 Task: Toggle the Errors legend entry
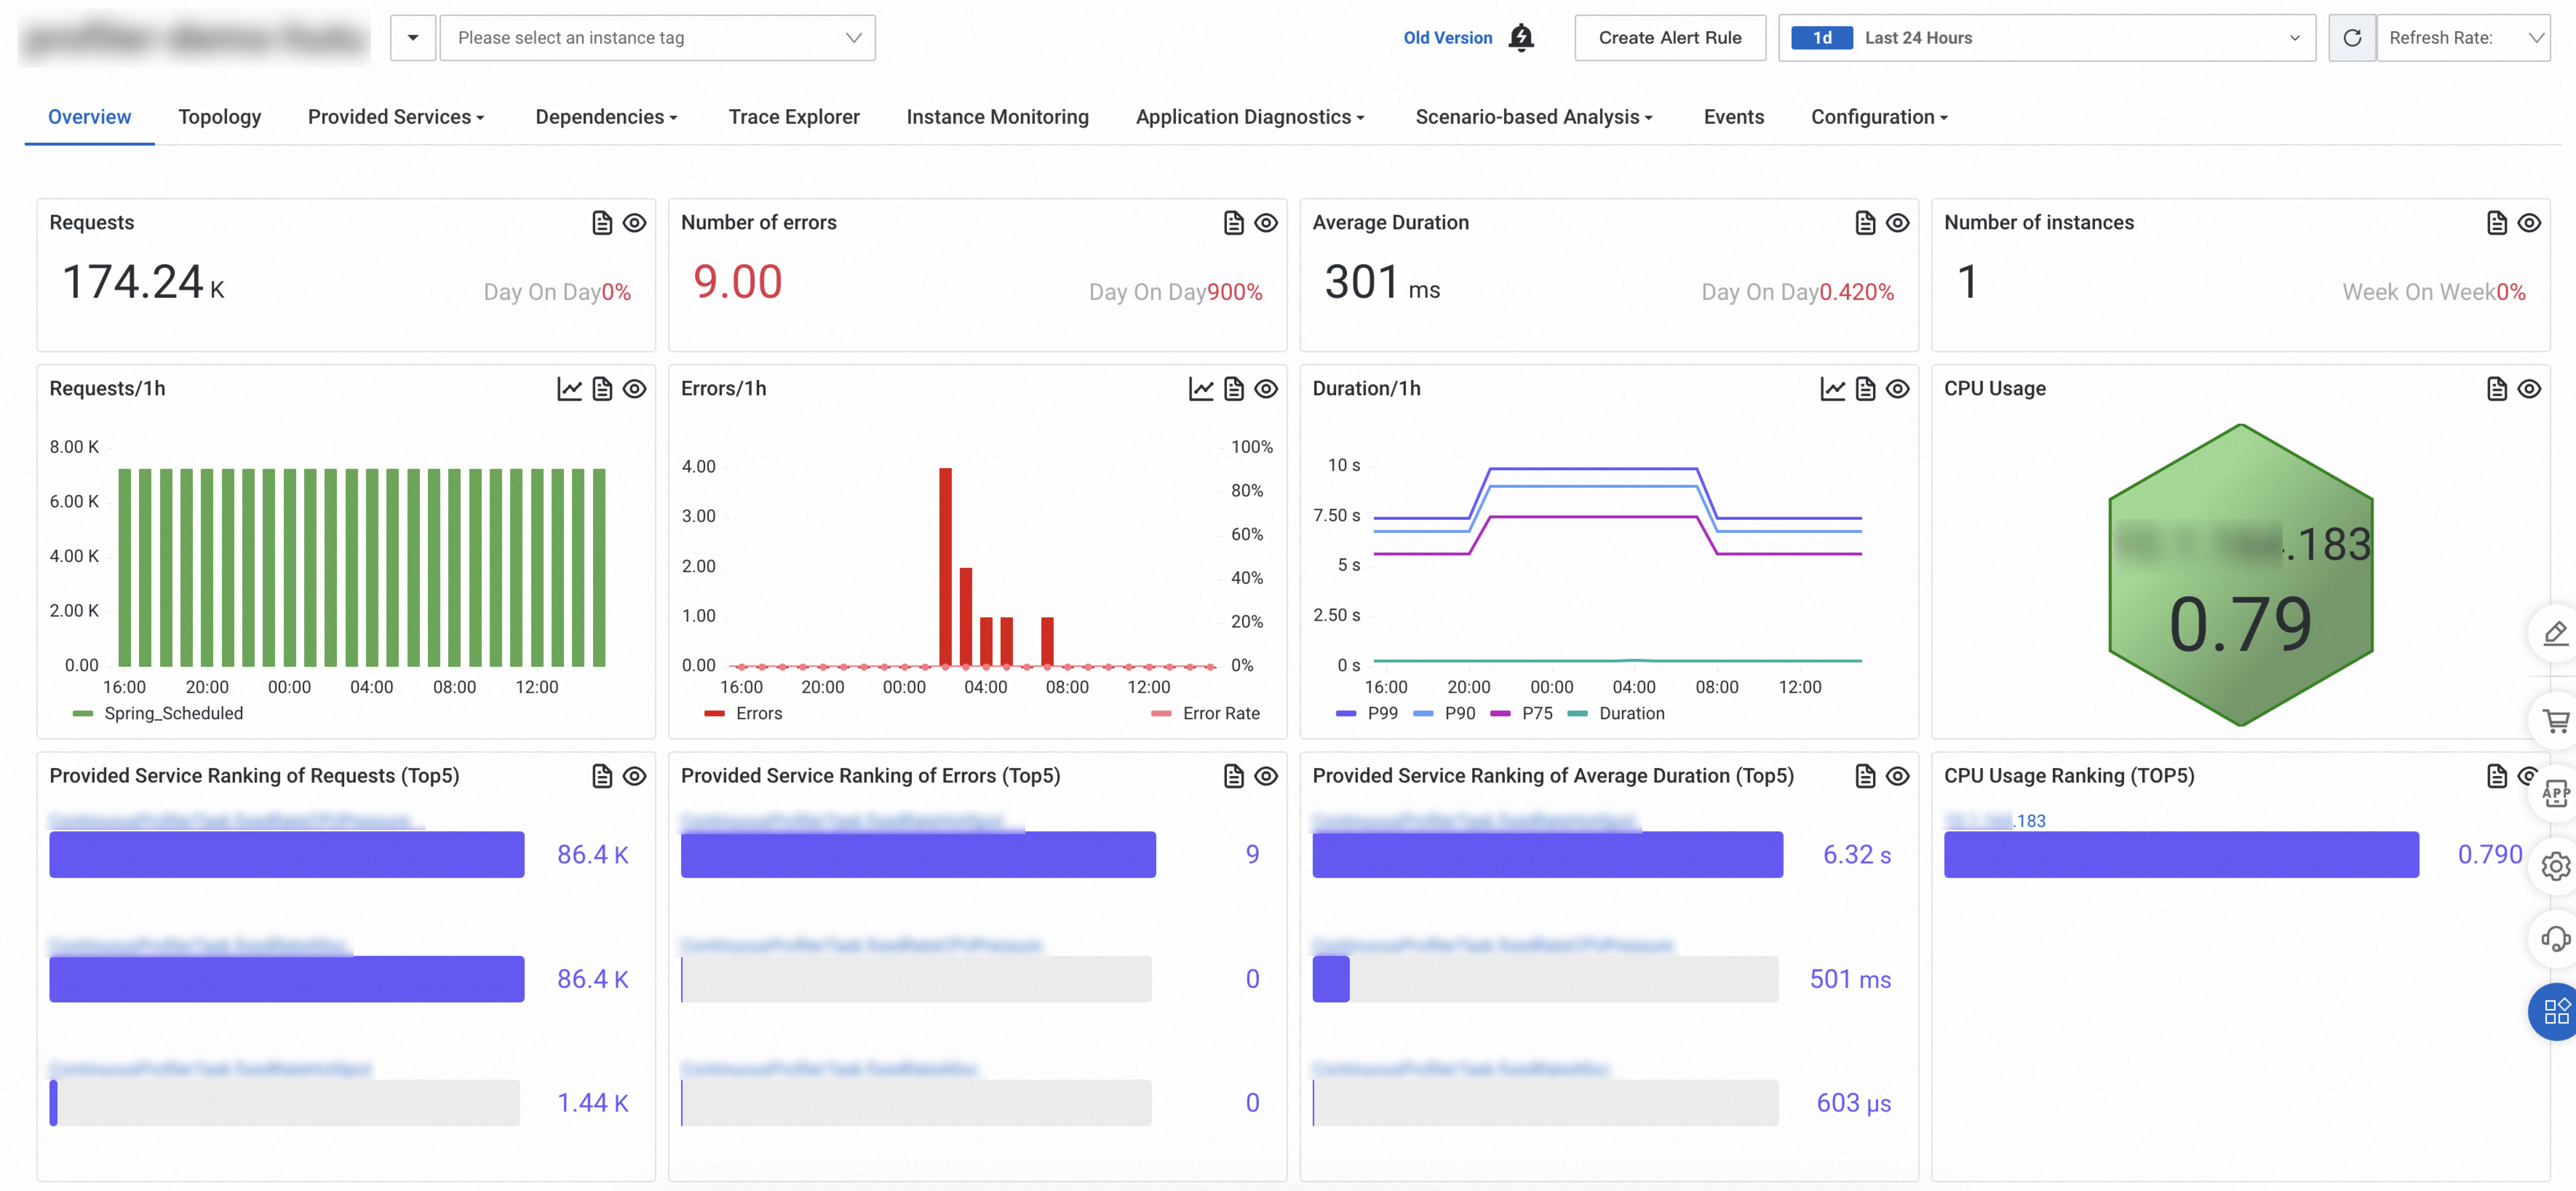pos(743,713)
